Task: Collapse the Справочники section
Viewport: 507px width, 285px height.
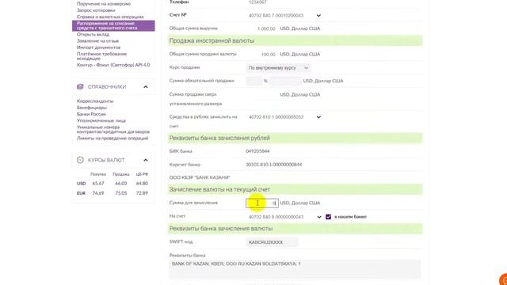Action: pos(146,86)
